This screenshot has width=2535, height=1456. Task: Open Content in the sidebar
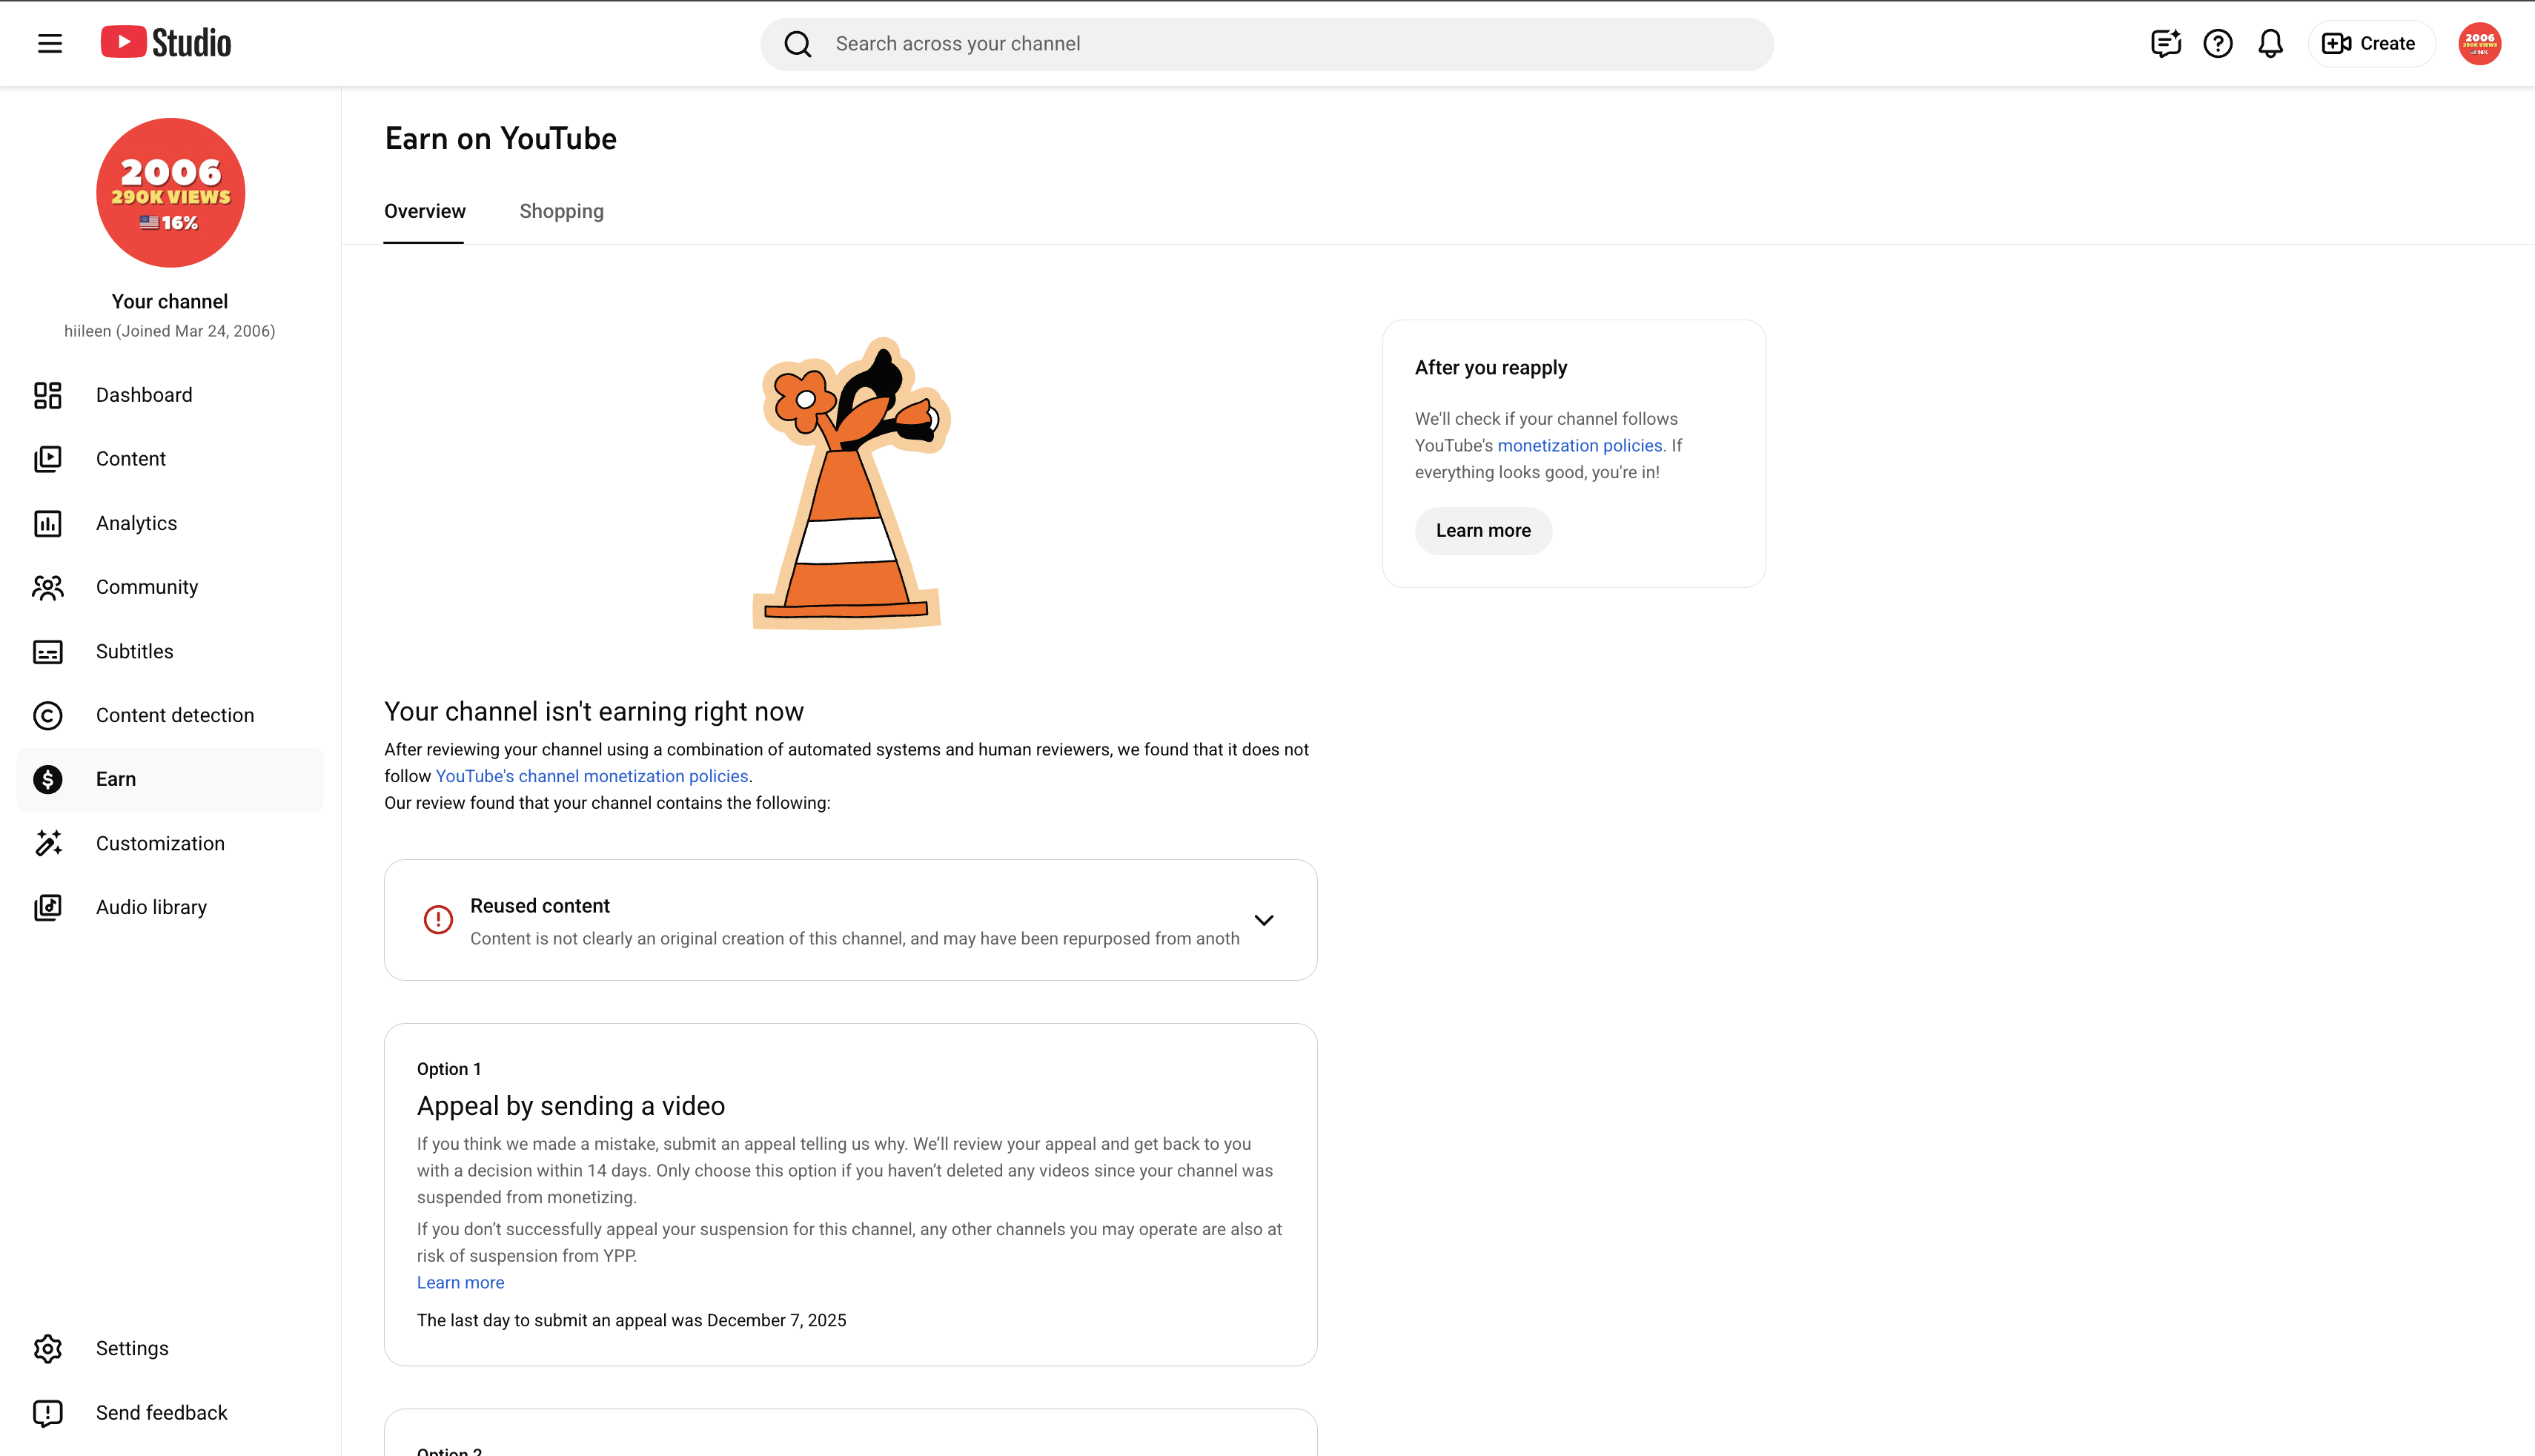tap(170, 459)
